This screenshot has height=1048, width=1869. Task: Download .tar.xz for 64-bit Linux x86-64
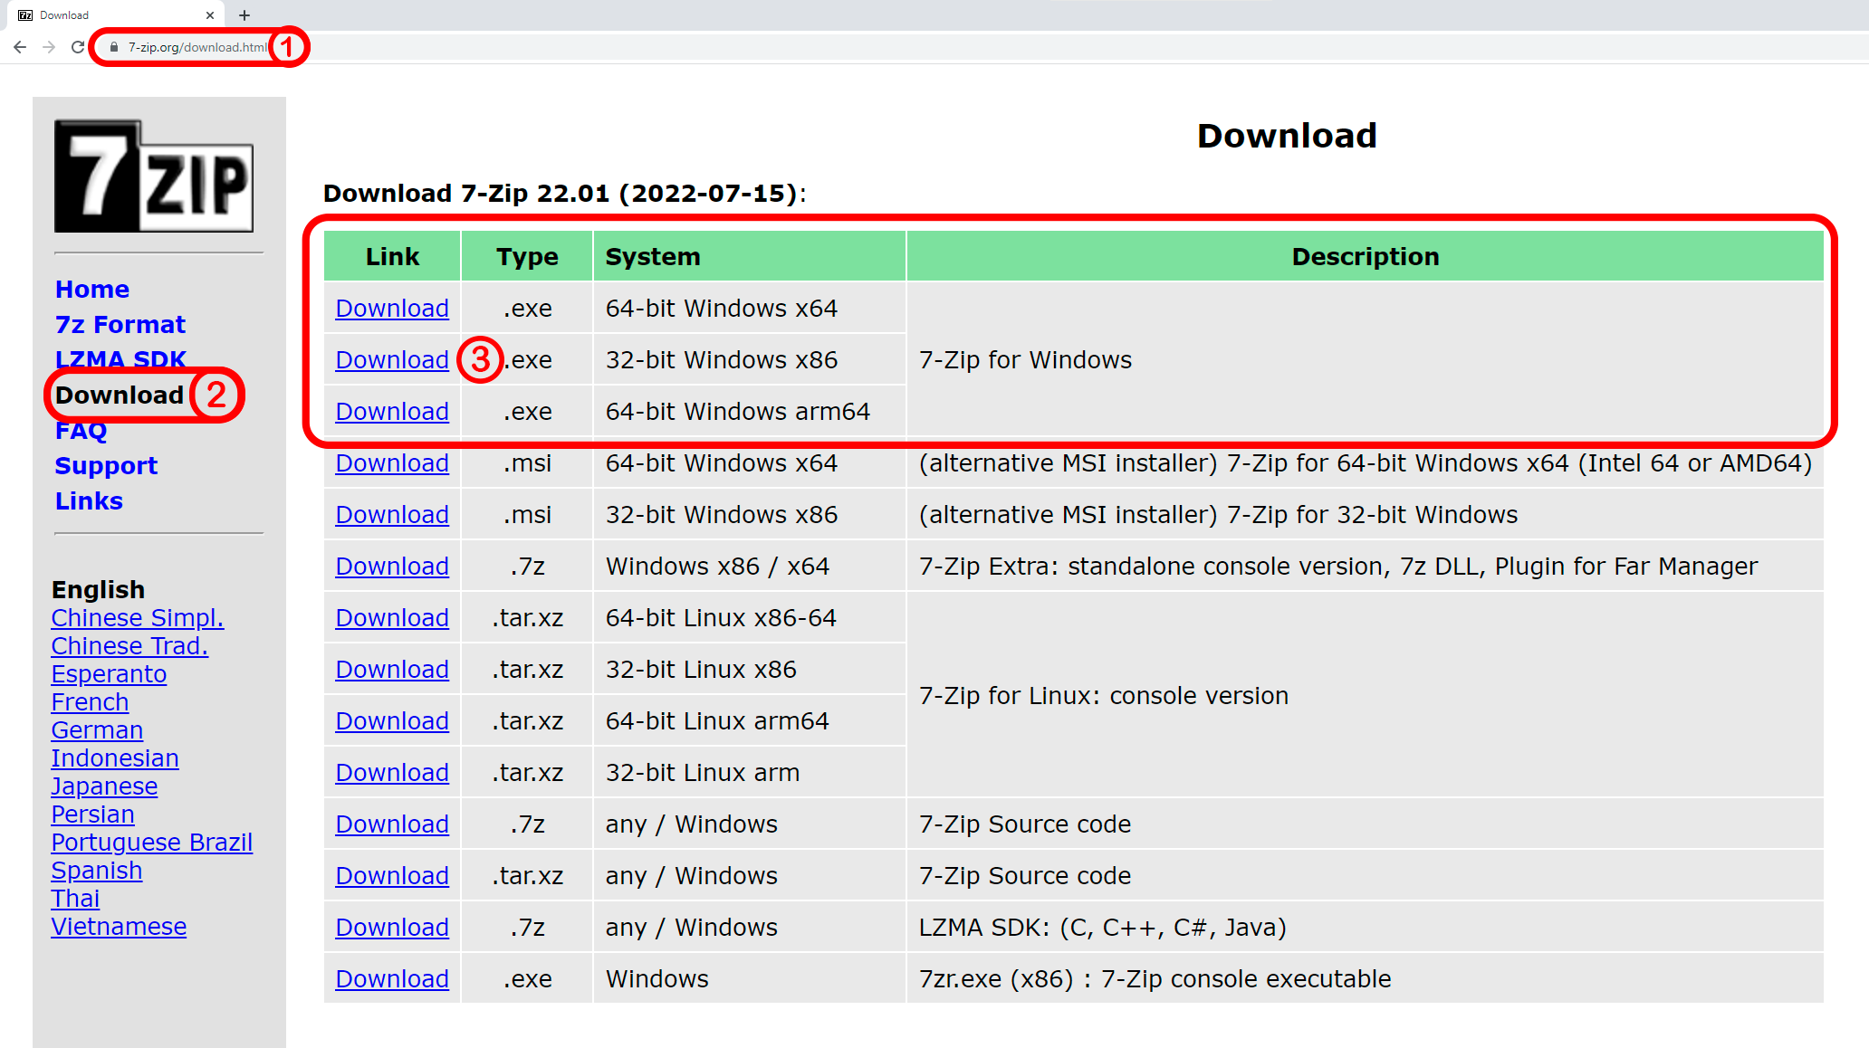(x=392, y=618)
